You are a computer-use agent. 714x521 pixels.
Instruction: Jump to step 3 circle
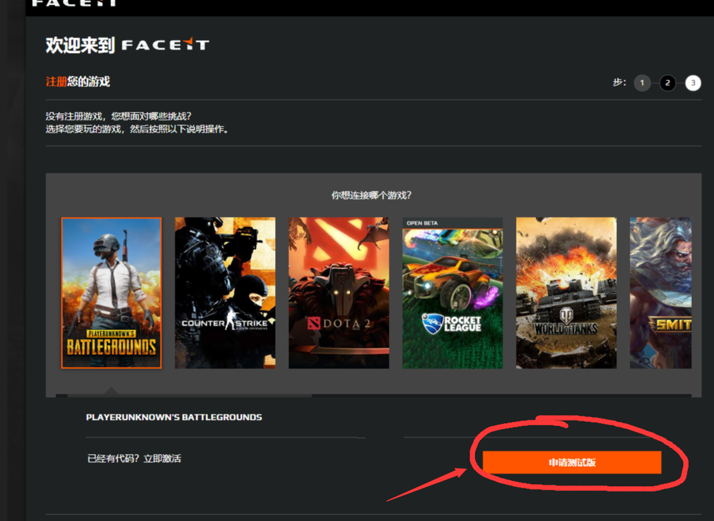coord(693,83)
